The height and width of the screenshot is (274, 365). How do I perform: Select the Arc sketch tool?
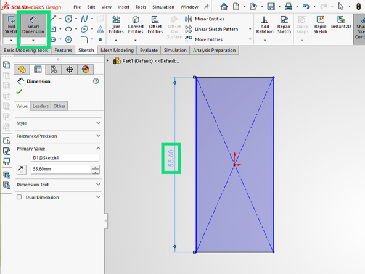68,29
